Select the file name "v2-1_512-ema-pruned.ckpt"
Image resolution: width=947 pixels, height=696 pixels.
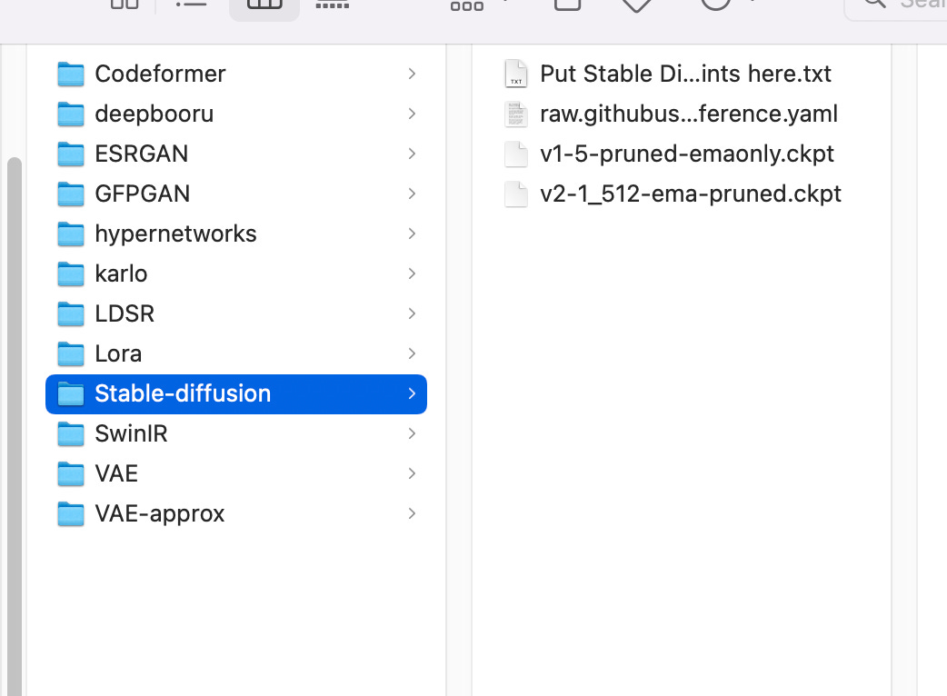[x=691, y=194]
